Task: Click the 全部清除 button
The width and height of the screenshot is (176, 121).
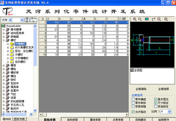Action: [x=141, y=89]
